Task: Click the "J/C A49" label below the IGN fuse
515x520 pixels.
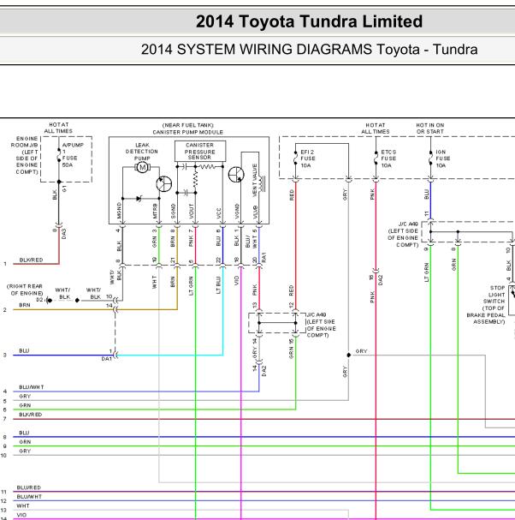Action: pyautogui.click(x=408, y=224)
